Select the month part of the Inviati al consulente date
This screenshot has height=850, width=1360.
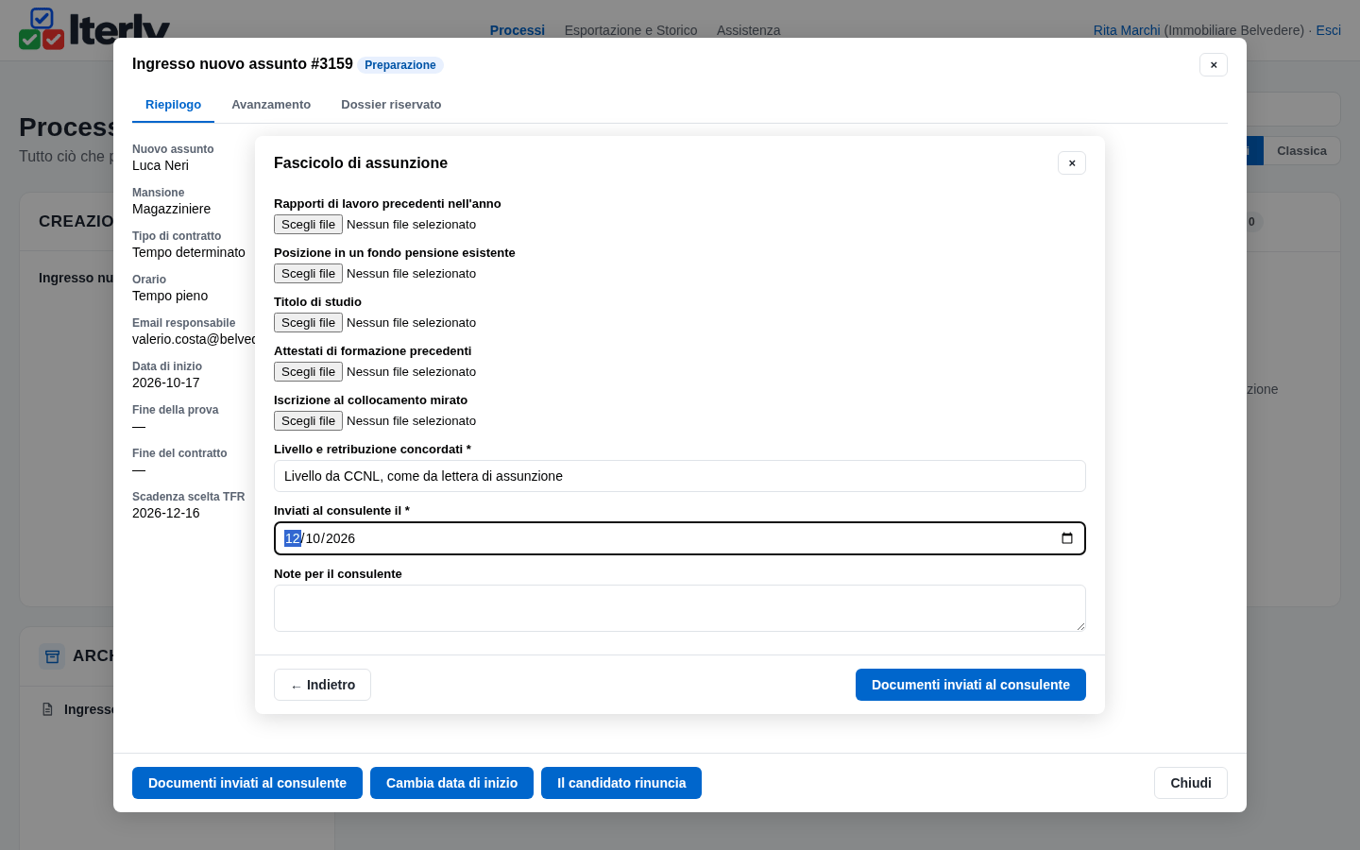click(x=314, y=538)
